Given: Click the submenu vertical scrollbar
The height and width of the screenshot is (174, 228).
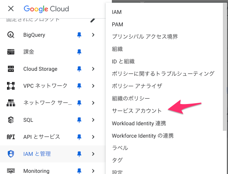Looking at the screenshot, I should [x=225, y=67].
